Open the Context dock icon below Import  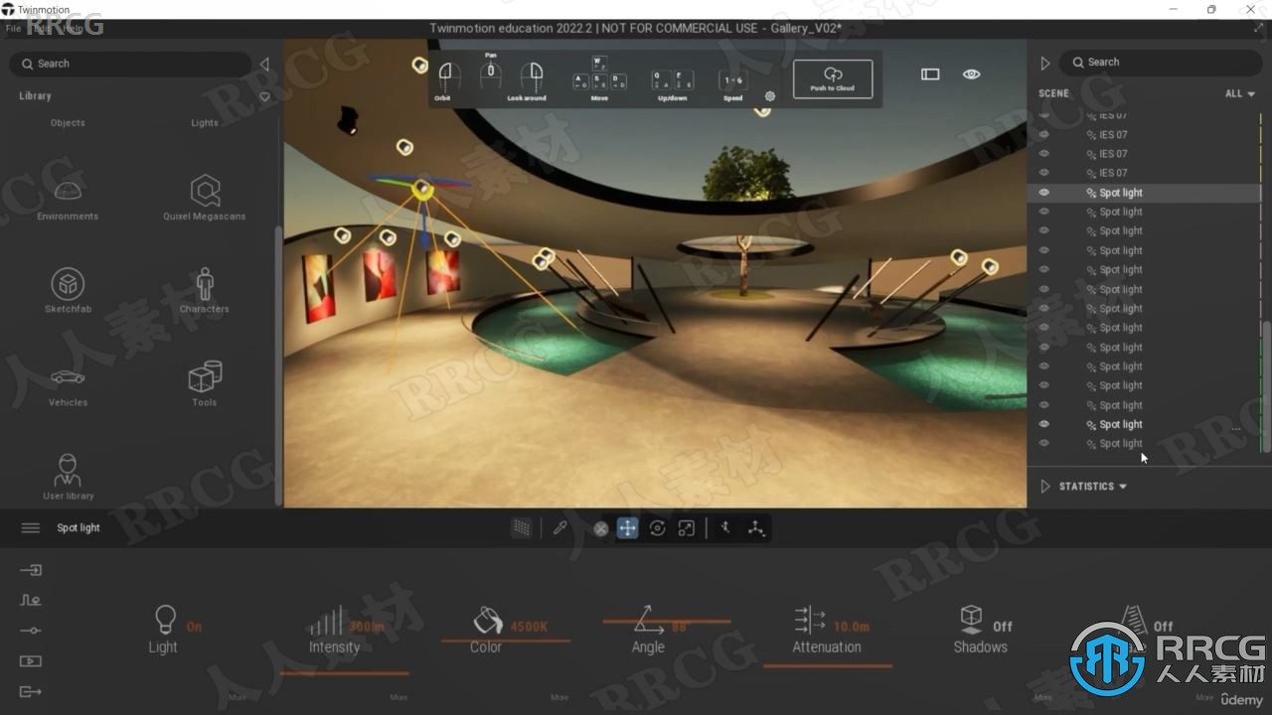click(31, 601)
